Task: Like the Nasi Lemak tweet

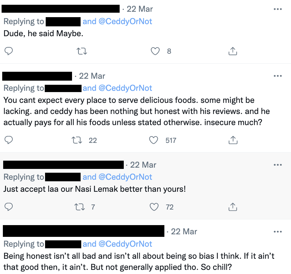Action: click(154, 207)
